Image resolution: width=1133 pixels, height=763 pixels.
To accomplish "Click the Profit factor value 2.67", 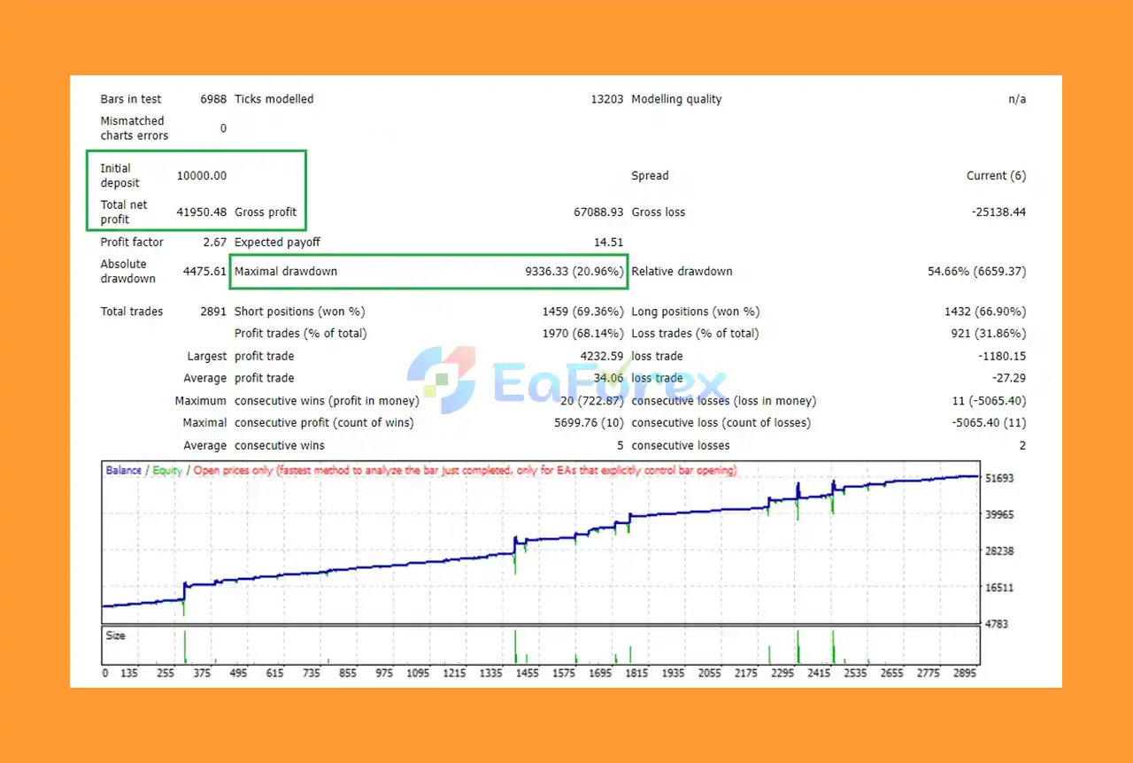I will pyautogui.click(x=214, y=242).
